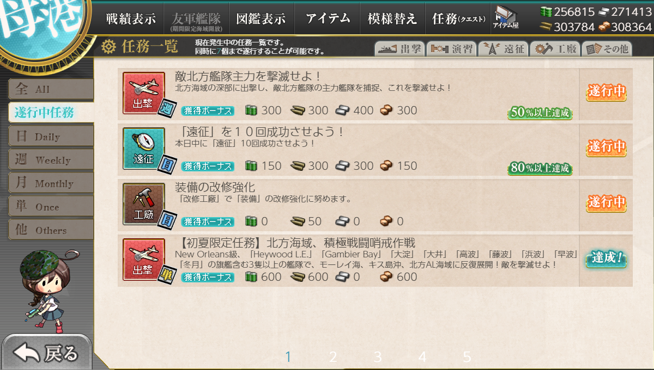Click the gear icon beside 任務一覧
654x370 pixels.
pyautogui.click(x=108, y=47)
